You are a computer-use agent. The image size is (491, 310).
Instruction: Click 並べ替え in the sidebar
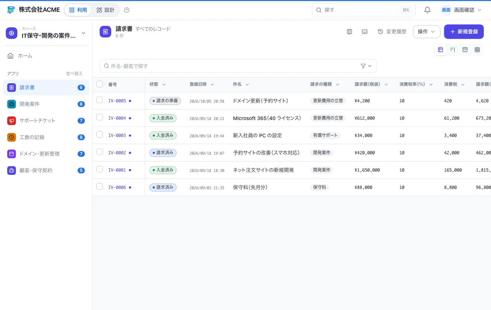coord(74,74)
